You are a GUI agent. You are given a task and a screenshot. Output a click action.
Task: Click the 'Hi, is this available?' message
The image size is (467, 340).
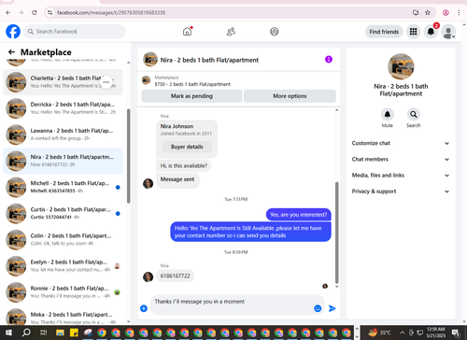pyautogui.click(x=184, y=165)
